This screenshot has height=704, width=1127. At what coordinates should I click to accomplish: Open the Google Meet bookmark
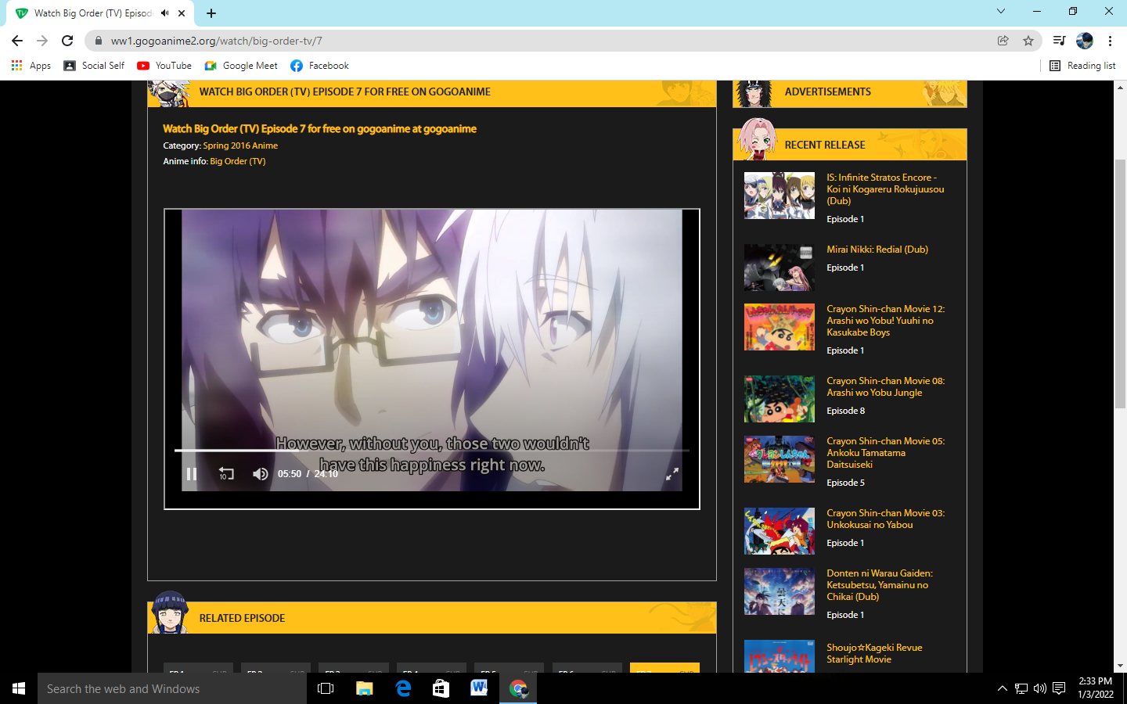point(241,66)
